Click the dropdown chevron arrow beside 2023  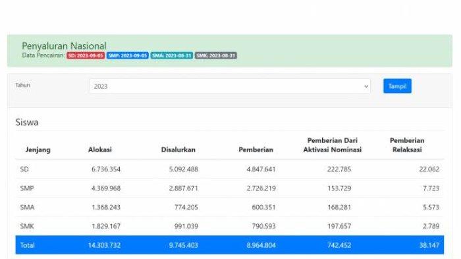(366, 86)
